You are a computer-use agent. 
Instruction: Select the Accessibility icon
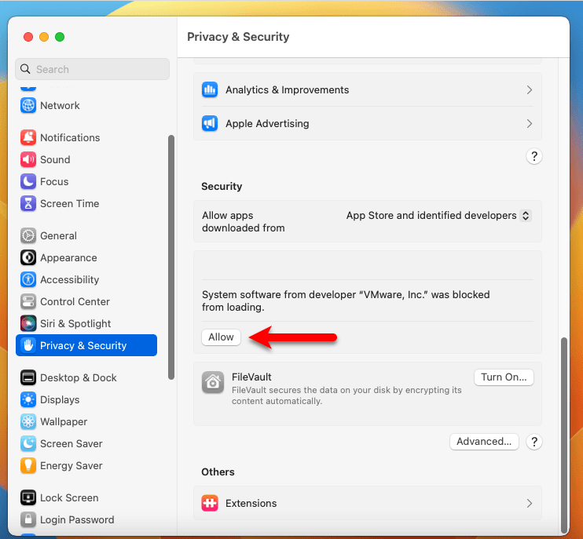click(x=28, y=279)
